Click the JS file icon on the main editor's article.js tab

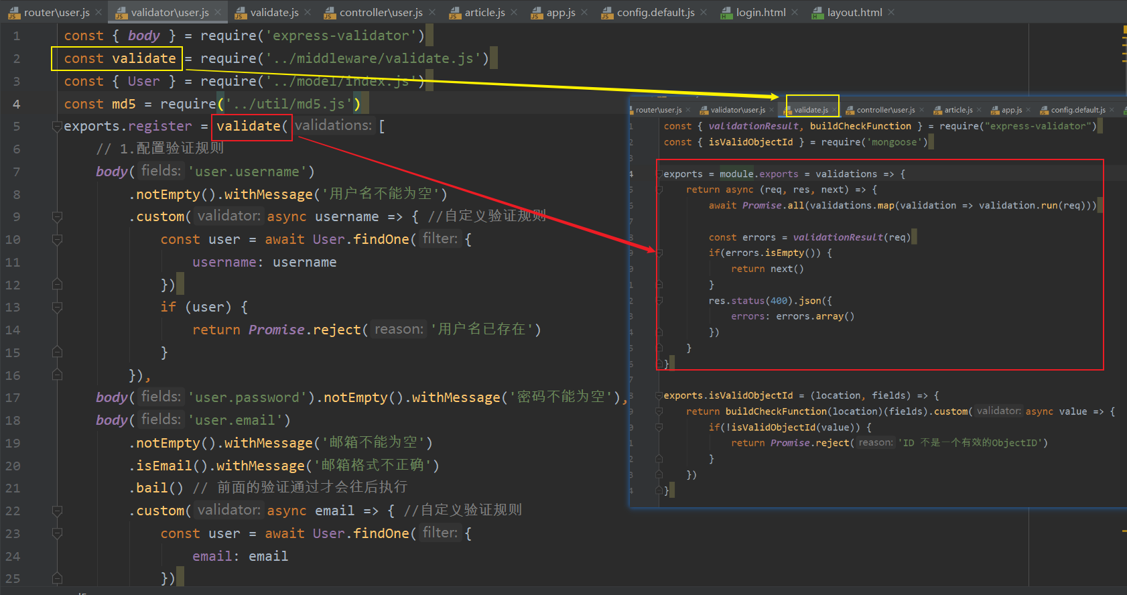point(454,13)
